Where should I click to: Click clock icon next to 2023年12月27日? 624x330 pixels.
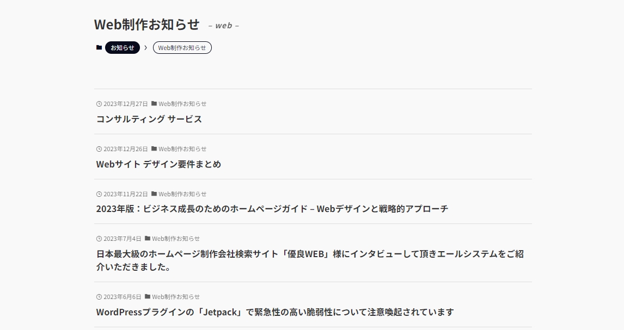[x=99, y=104]
